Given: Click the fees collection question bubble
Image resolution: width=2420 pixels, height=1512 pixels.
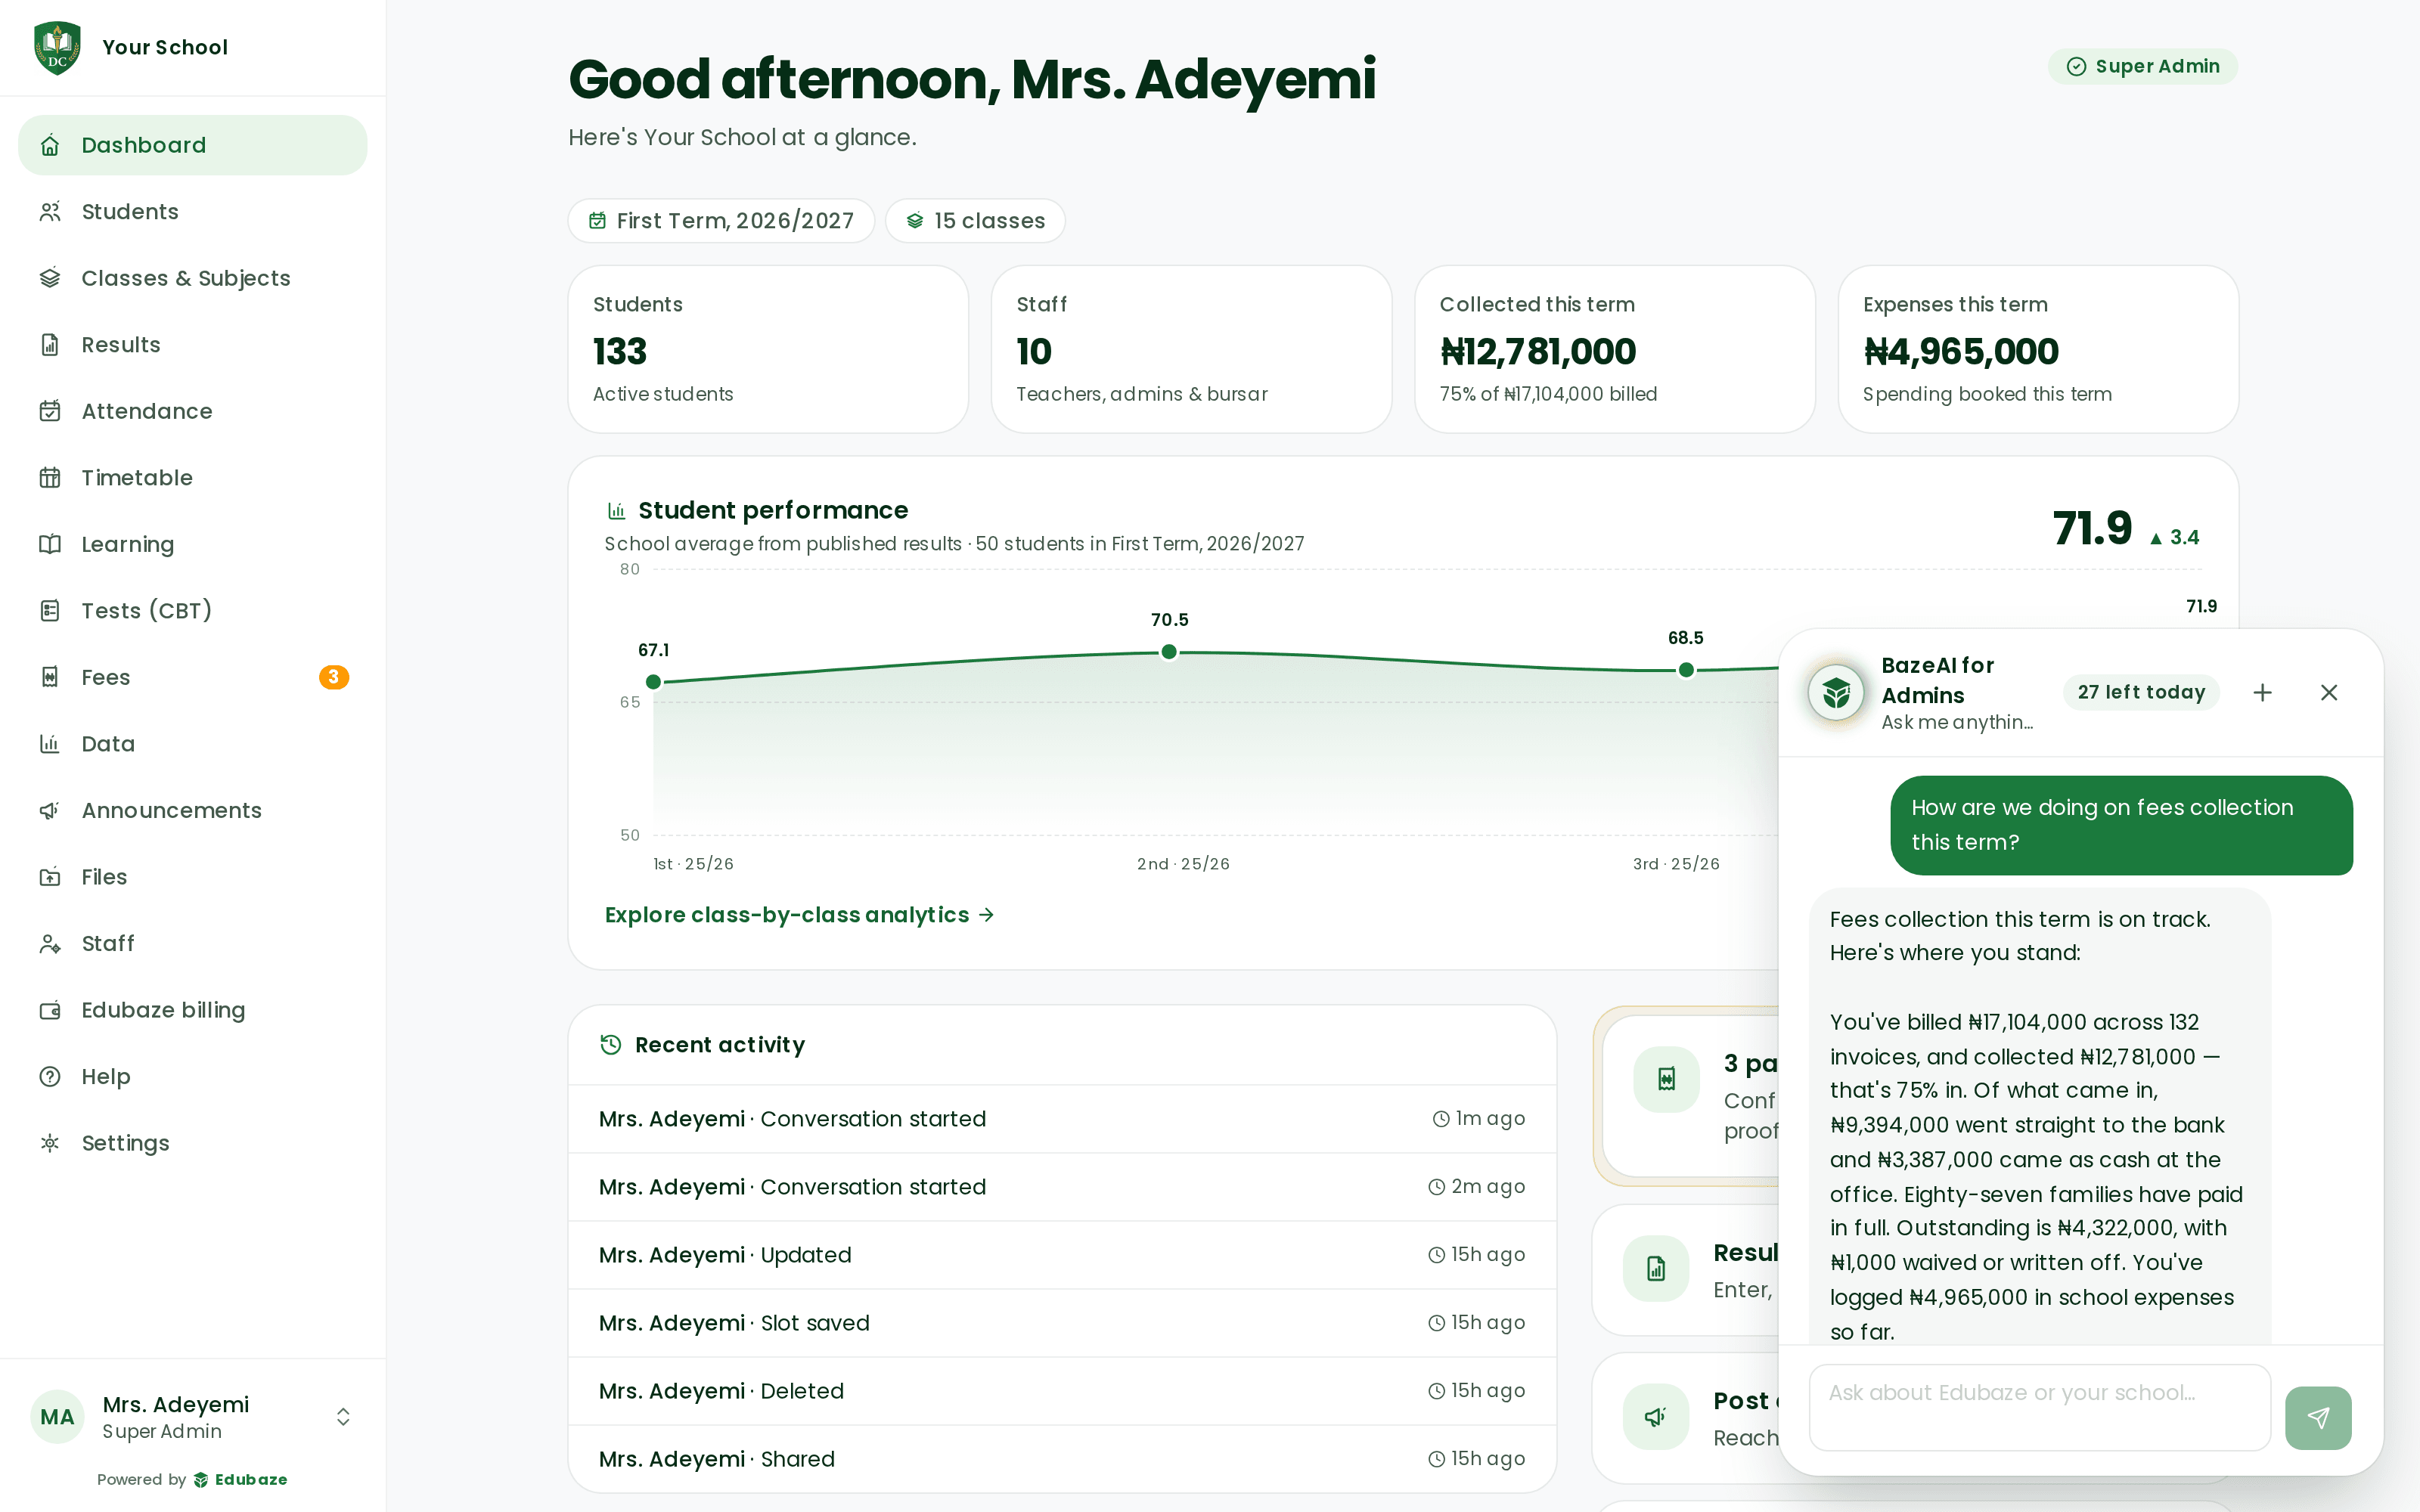Looking at the screenshot, I should point(2121,825).
